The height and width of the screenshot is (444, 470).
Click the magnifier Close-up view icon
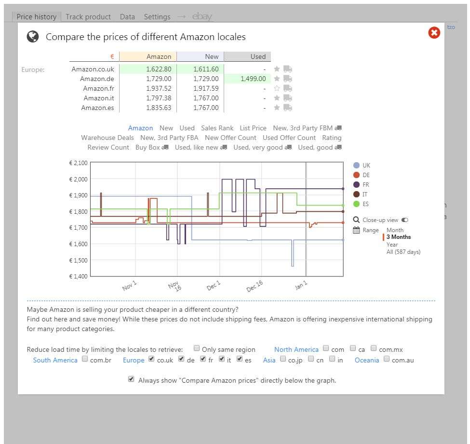356,220
